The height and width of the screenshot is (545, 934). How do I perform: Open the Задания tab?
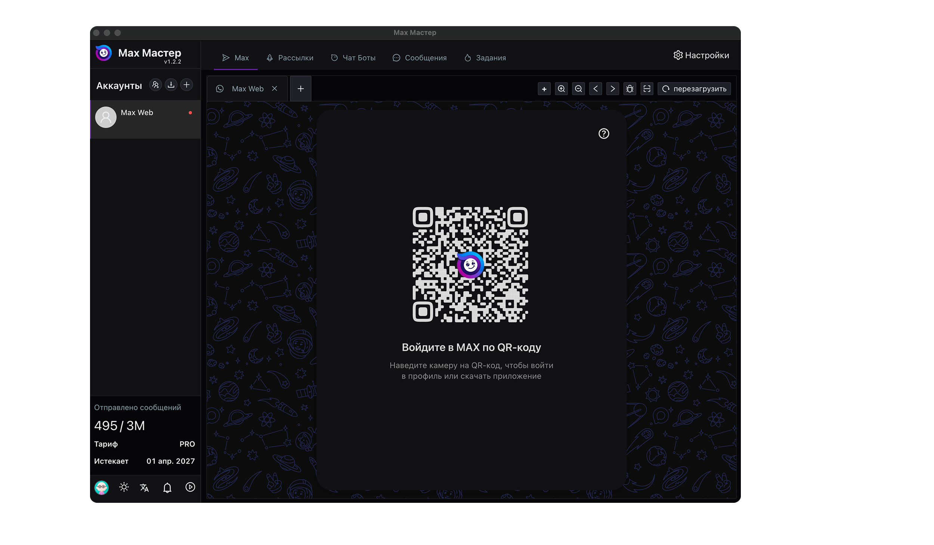point(485,58)
